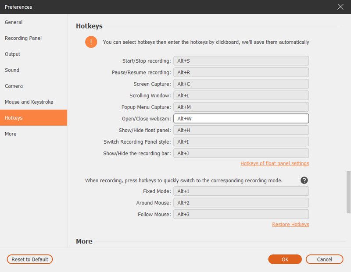Viewport: 351px width, 272px height.
Task: Open the Camera preferences tab
Action: click(14, 86)
